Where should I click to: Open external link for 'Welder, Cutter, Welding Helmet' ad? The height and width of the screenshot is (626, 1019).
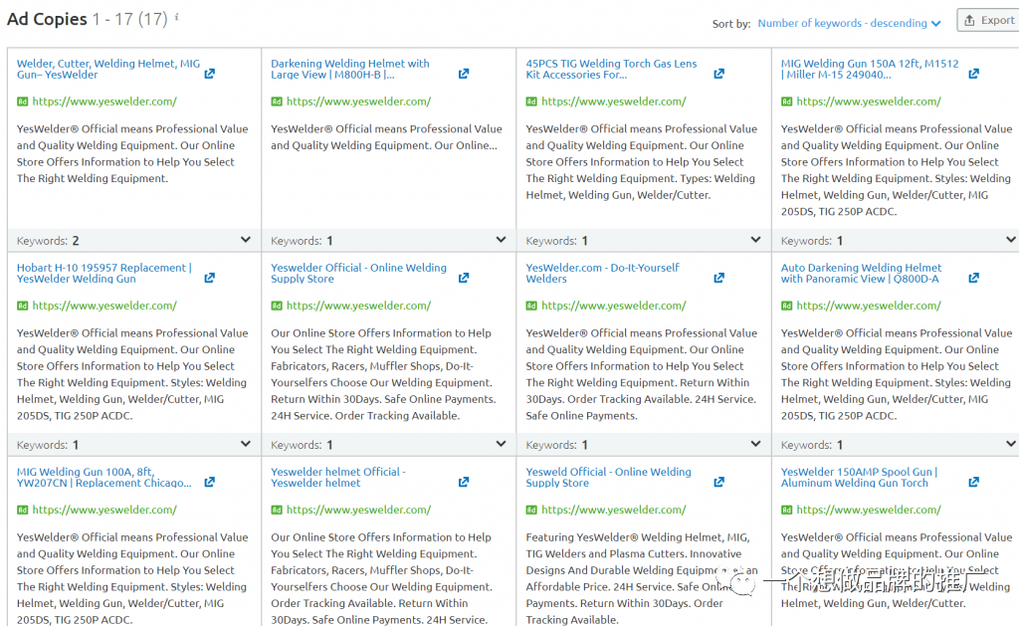(209, 74)
